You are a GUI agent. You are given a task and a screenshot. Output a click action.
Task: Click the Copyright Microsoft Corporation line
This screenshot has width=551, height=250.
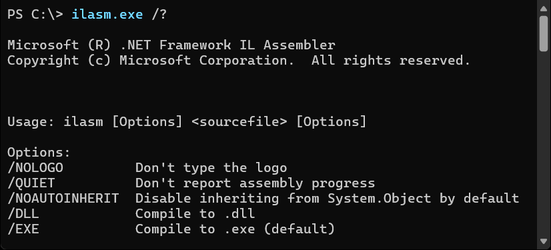pos(239,61)
